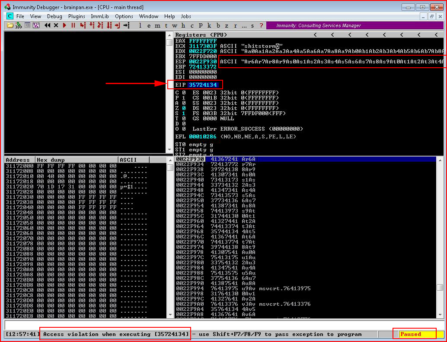Show Handles with the 'h' button
447x342 pixels.
tap(183, 25)
